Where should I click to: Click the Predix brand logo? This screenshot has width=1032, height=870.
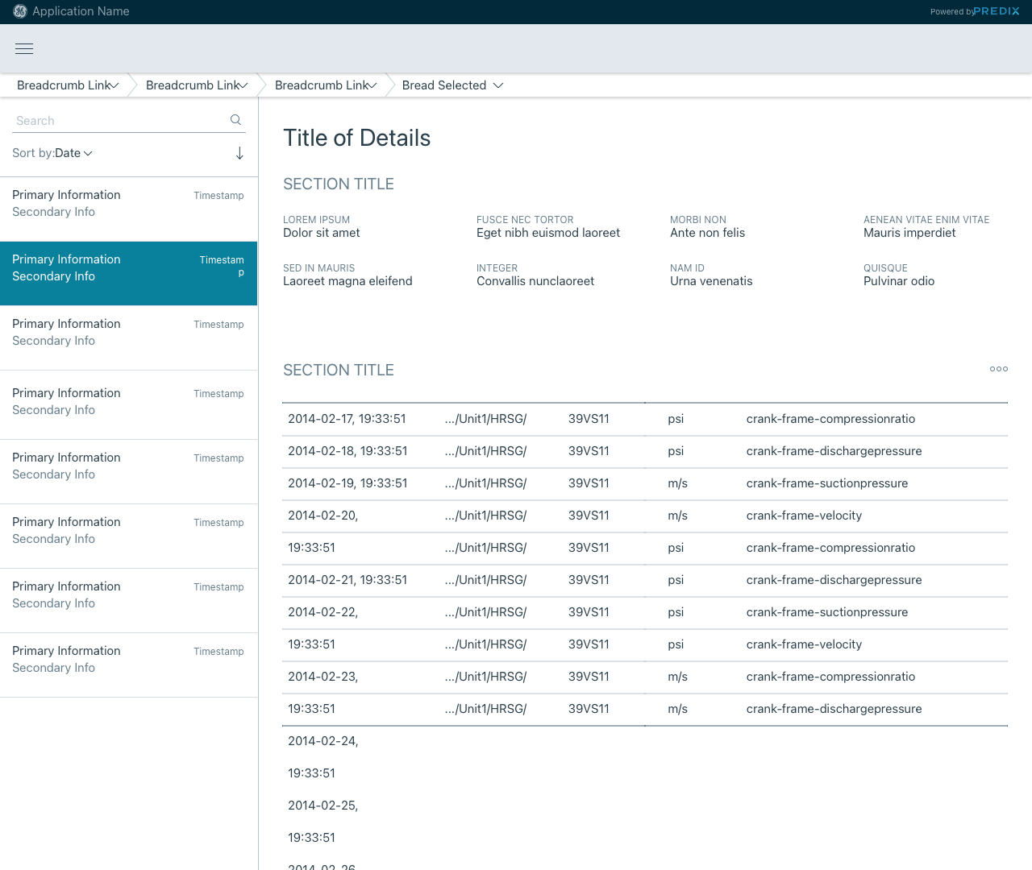point(996,11)
